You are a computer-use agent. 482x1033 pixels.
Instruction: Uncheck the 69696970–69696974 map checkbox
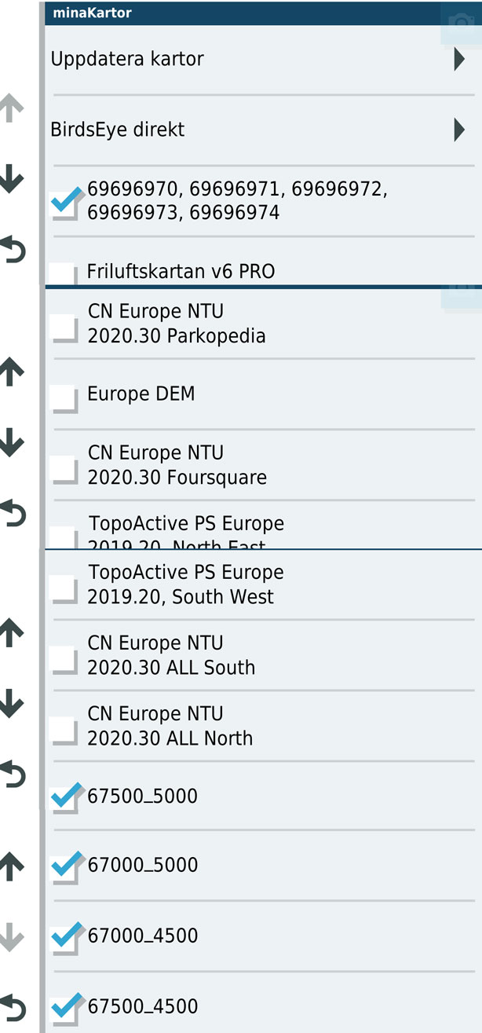pyautogui.click(x=64, y=203)
